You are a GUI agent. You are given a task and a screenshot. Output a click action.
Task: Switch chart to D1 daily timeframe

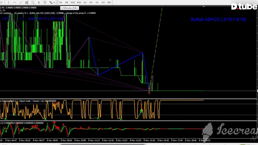97,2
